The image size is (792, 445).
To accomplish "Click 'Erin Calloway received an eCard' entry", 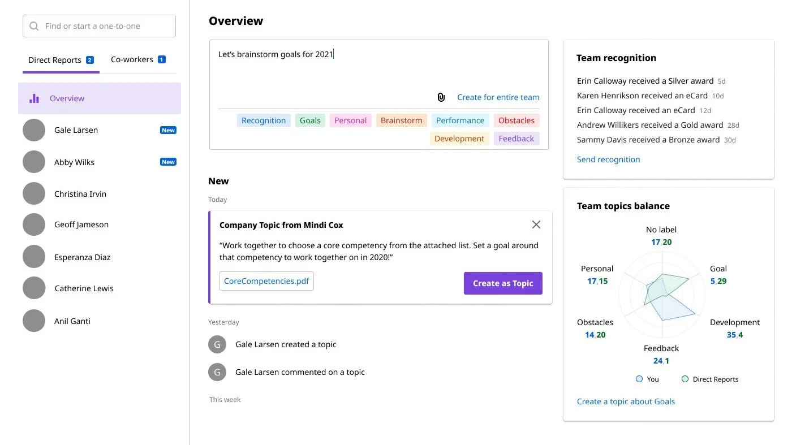I will pyautogui.click(x=636, y=110).
